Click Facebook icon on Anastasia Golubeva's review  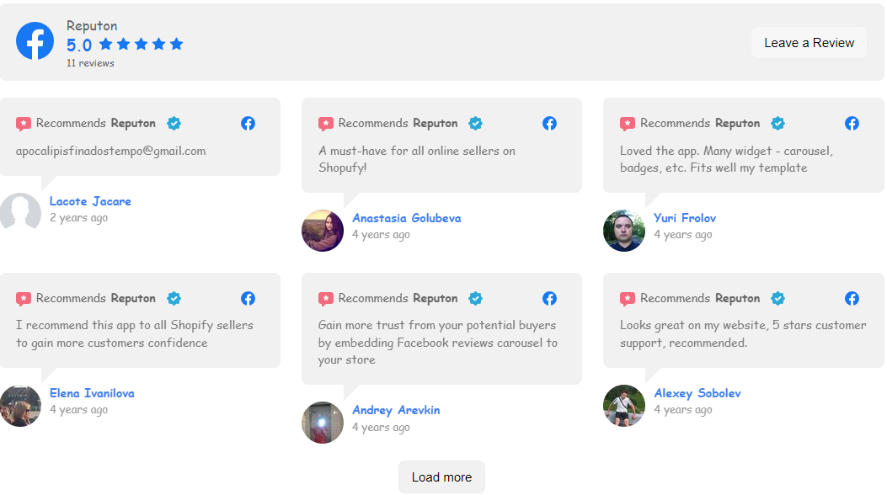(x=549, y=123)
